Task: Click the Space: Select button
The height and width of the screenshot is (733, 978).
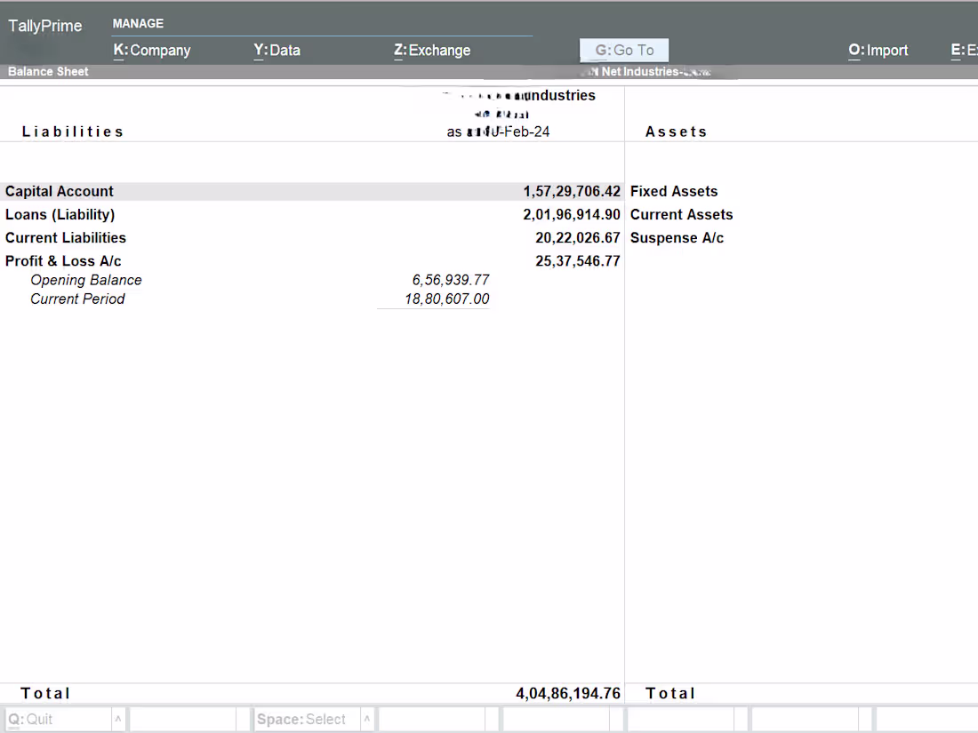Action: [306, 720]
